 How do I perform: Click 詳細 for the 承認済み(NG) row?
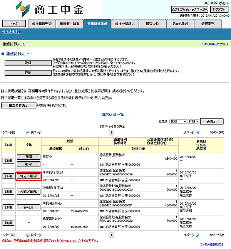(8, 207)
